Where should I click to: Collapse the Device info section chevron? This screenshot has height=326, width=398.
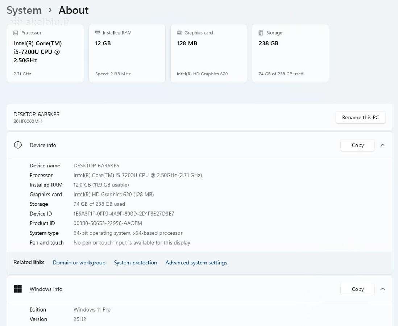pos(382,145)
